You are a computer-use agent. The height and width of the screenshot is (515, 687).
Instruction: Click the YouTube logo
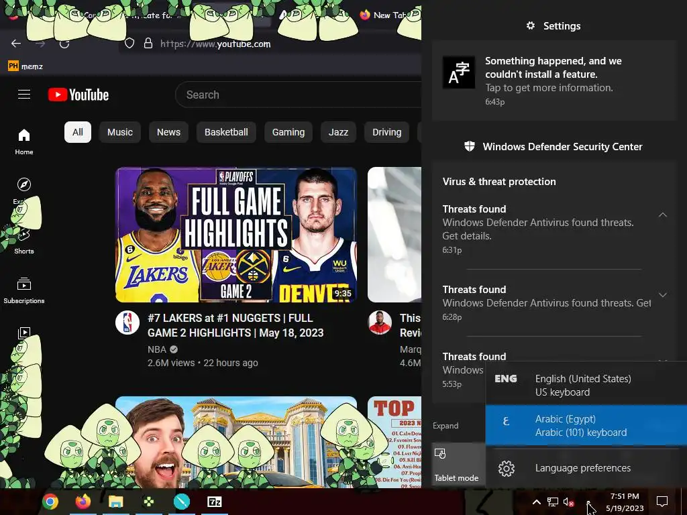click(78, 95)
